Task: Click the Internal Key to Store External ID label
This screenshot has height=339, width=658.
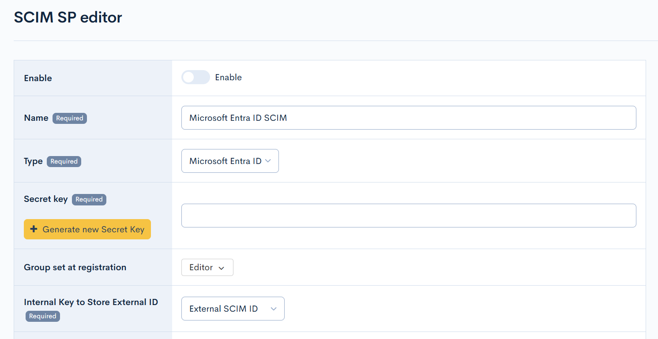Action: pyautogui.click(x=91, y=302)
